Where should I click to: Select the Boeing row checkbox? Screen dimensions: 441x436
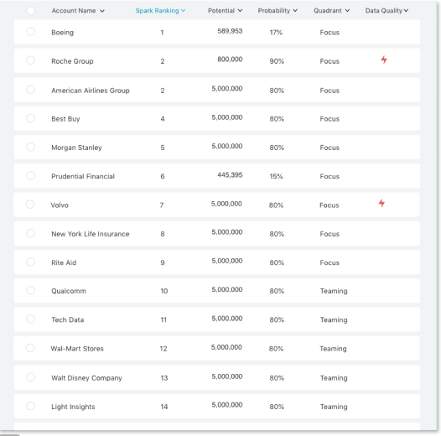31,32
